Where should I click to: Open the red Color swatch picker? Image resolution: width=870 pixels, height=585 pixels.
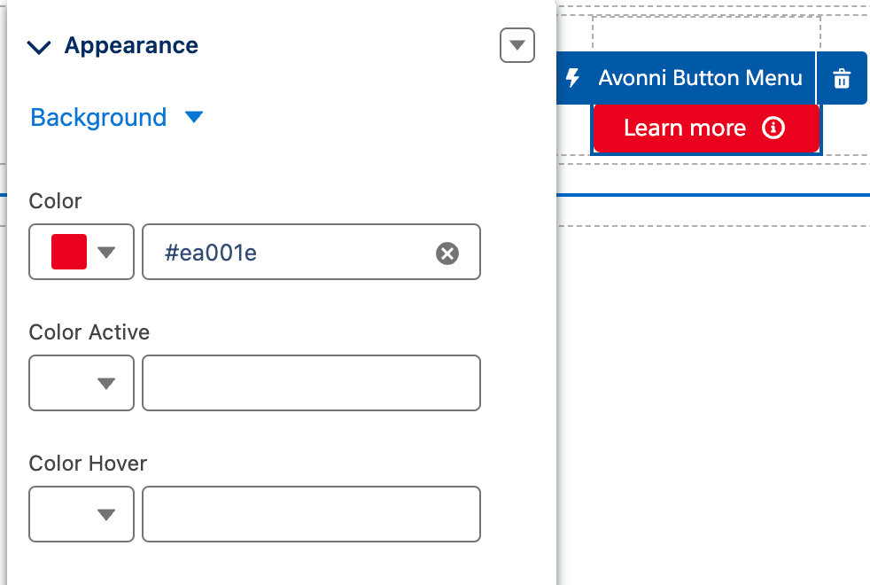[x=69, y=253]
